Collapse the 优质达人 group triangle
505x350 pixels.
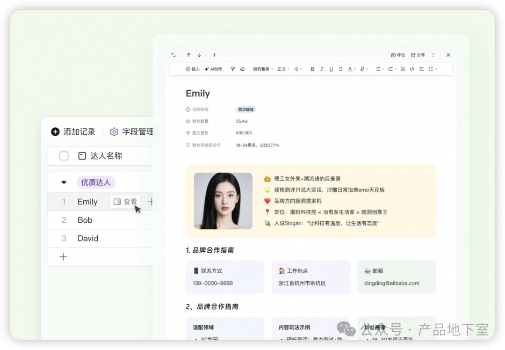click(64, 182)
